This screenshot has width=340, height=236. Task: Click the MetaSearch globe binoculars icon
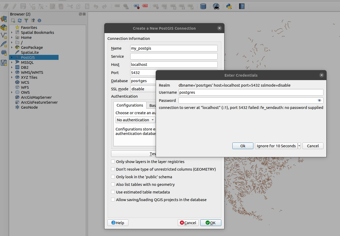point(216,6)
